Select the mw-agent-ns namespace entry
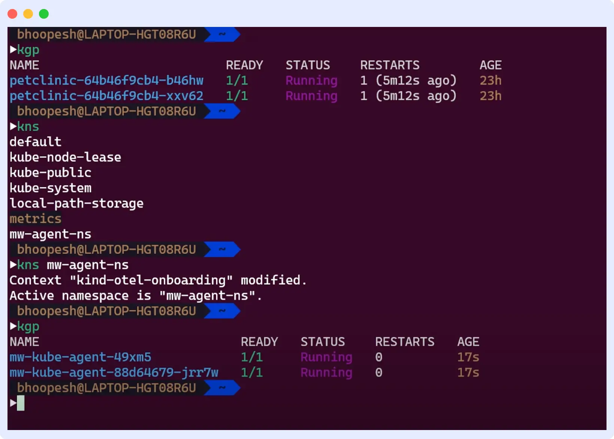Viewport: 614px width, 439px height. click(50, 234)
